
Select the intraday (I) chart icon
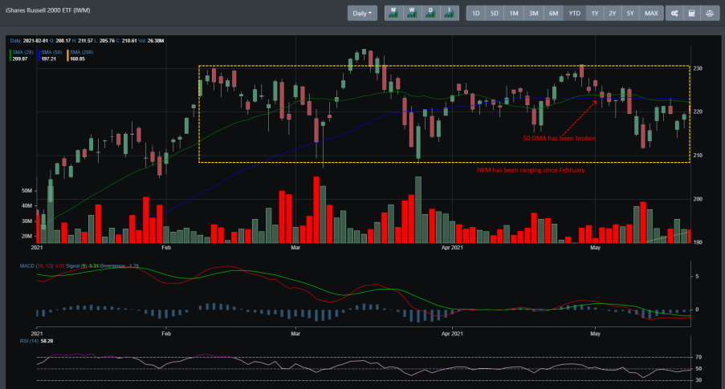(449, 13)
